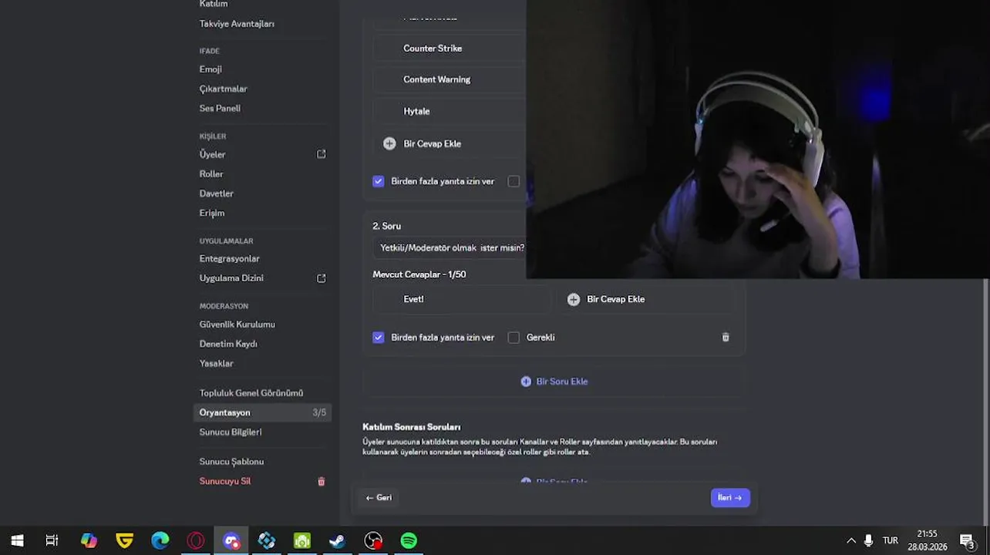Viewport: 990px width, 555px height.
Task: Toggle first question's Birden fazla yanıta izin ver
Action: click(378, 181)
